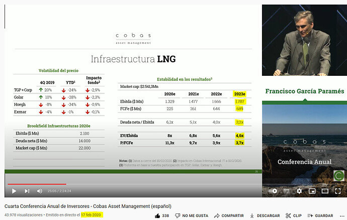347x220 pixels.
Task: Click the Francisco García Paramés name caption
Action: [305, 91]
